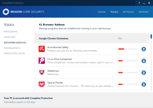Click Ciuvo Price Comparison risk bar
The height and width of the screenshot is (108, 153).
click(x=128, y=61)
